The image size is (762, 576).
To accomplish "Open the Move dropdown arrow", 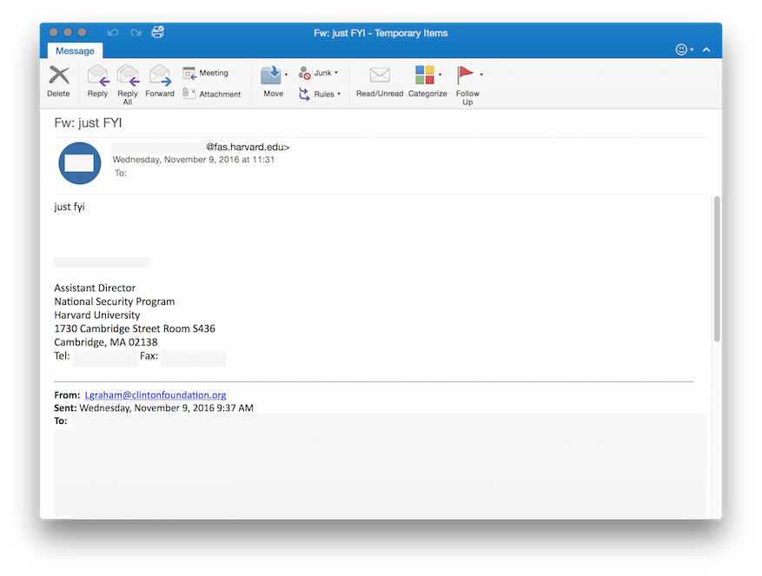I will (x=286, y=75).
